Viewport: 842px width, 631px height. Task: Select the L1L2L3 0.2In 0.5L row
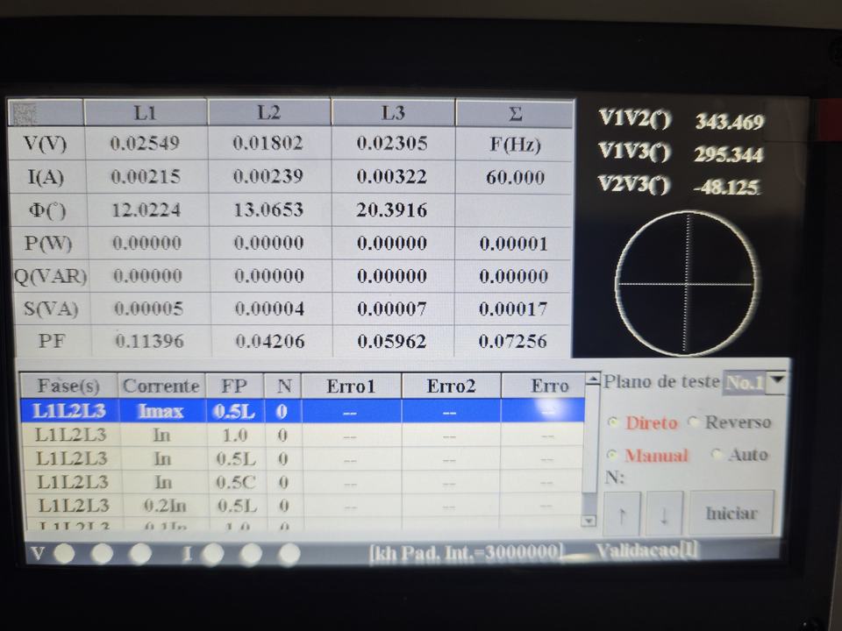pyautogui.click(x=304, y=505)
